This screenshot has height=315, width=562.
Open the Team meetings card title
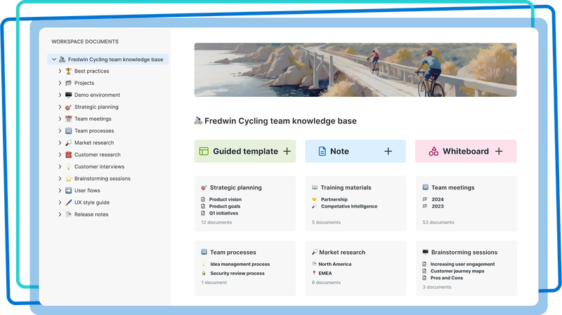pyautogui.click(x=452, y=187)
